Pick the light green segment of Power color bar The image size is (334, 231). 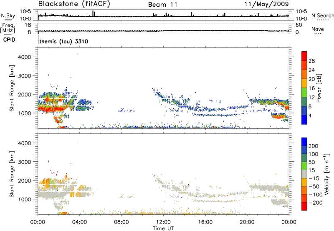pos(304,93)
